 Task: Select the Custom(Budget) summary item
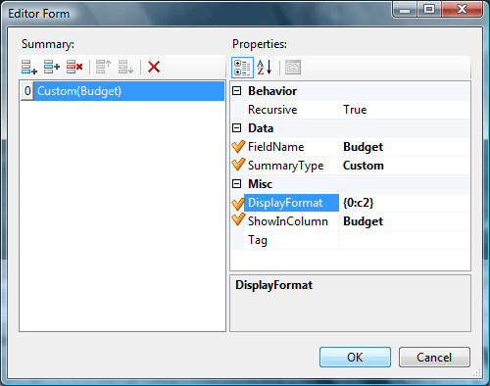129,91
